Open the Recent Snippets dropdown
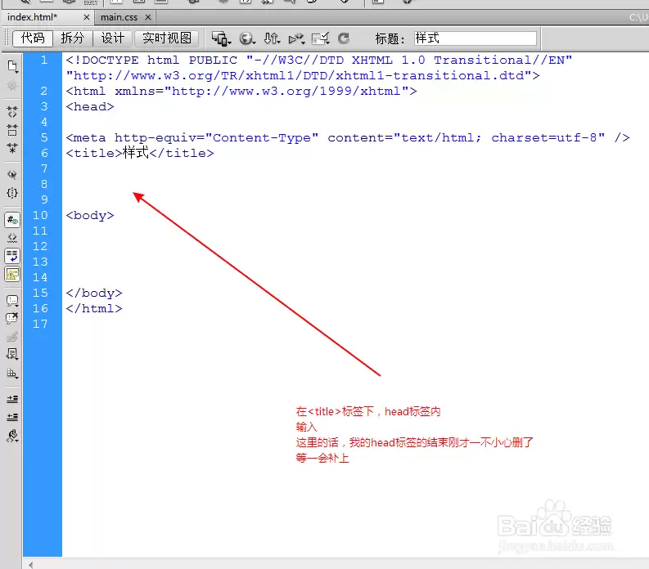Screen dimensions: 649x569 [x=12, y=354]
